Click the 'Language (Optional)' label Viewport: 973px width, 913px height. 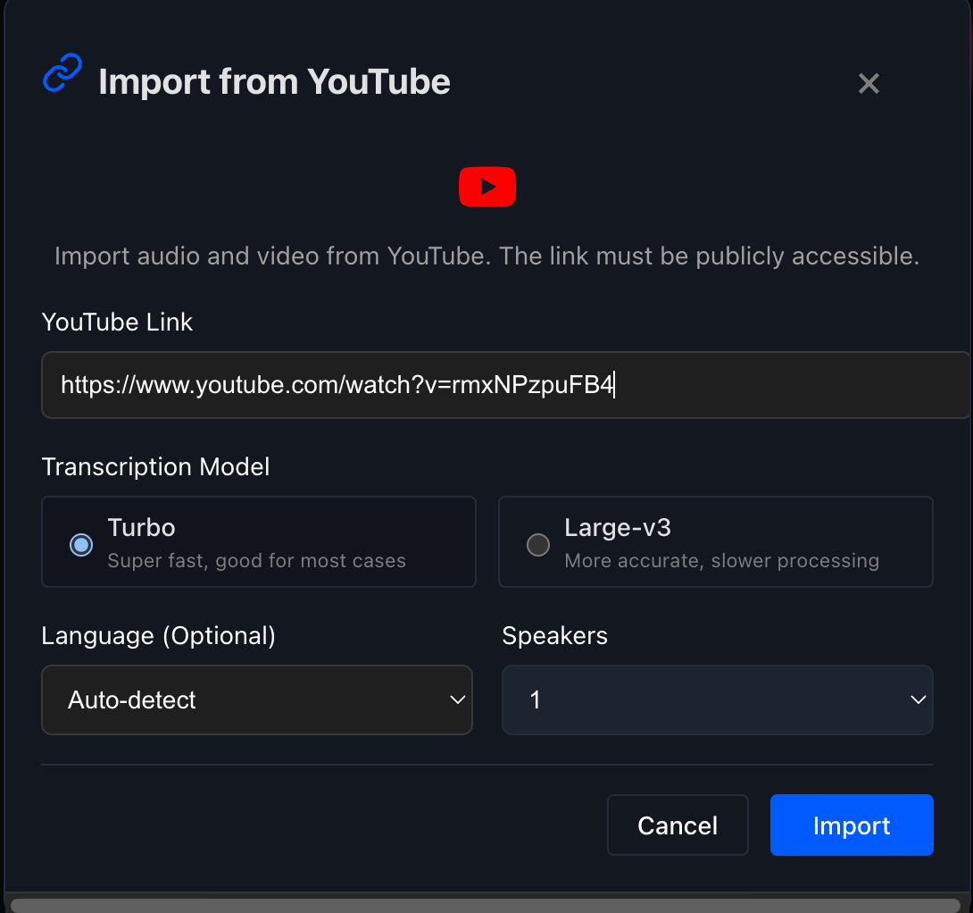pyautogui.click(x=158, y=636)
